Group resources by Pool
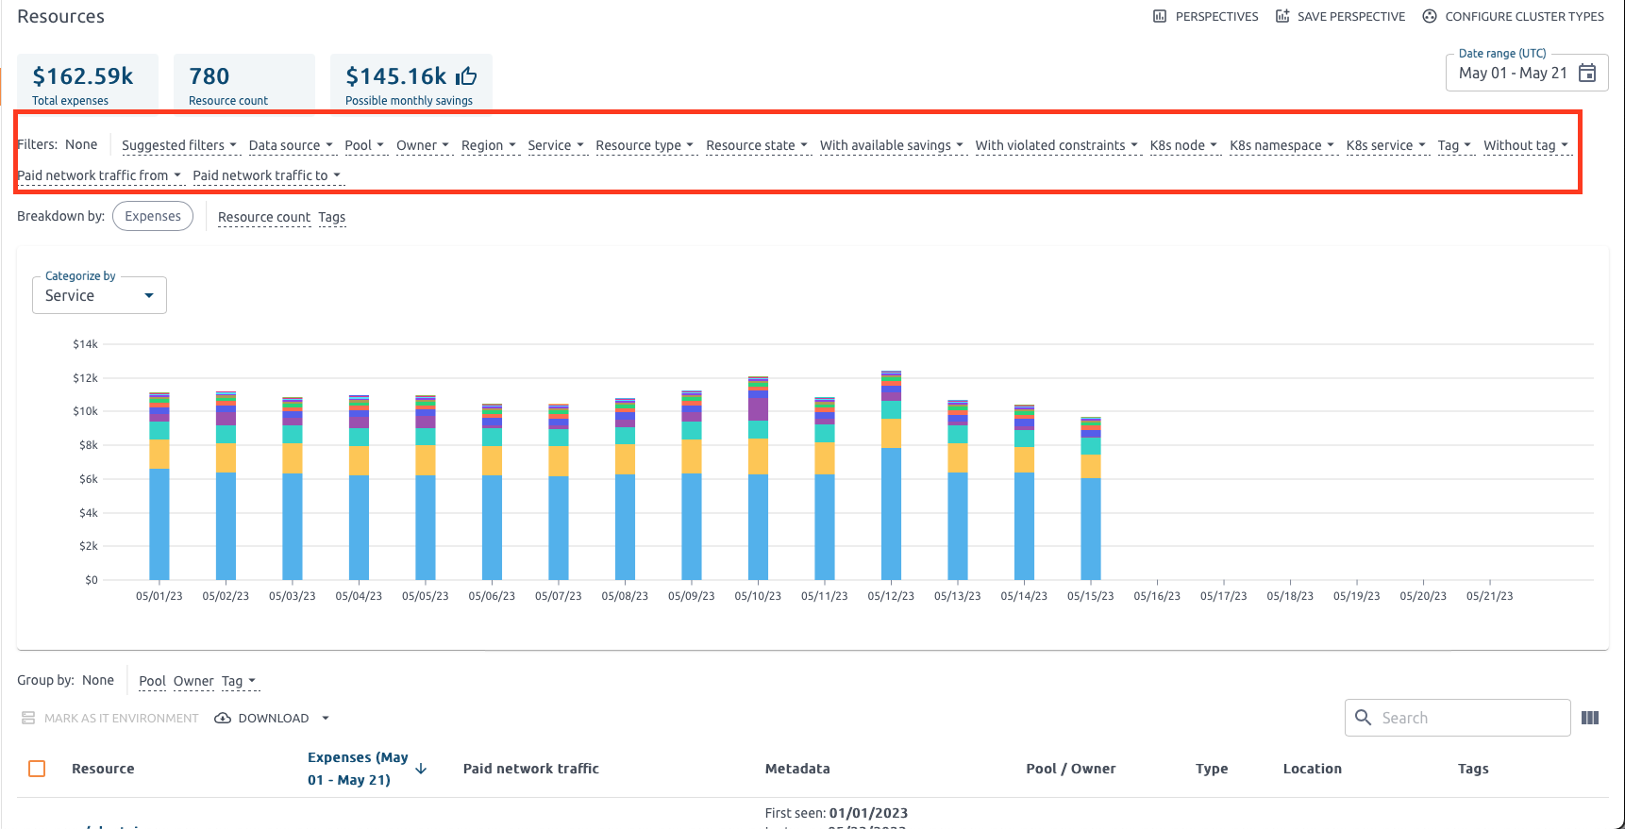This screenshot has height=829, width=1625. coord(152,681)
